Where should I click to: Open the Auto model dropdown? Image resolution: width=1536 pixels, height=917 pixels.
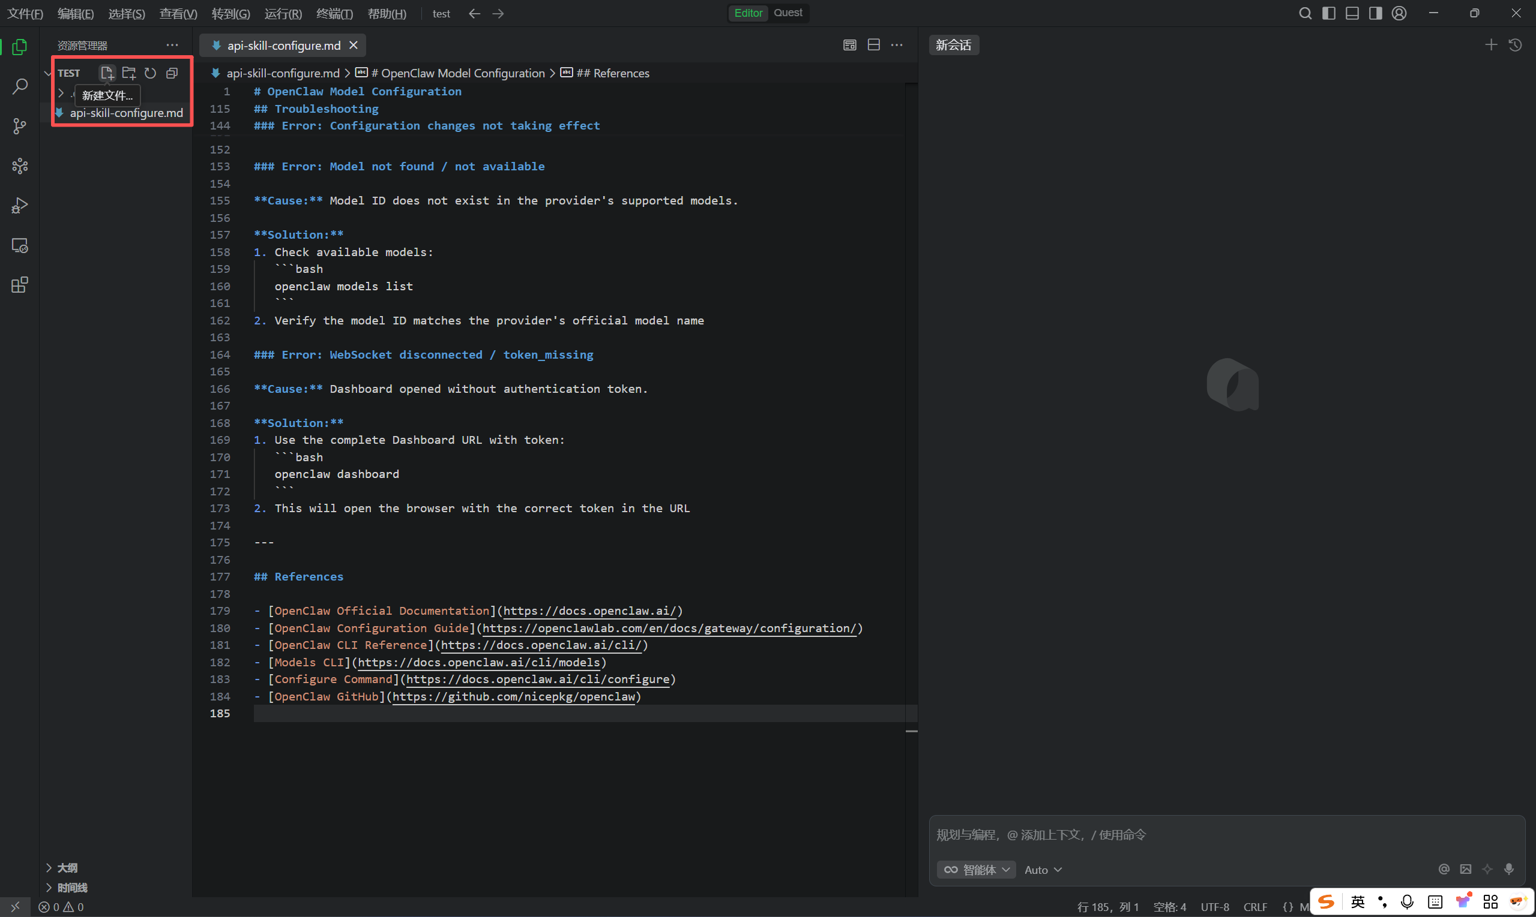click(x=1043, y=870)
